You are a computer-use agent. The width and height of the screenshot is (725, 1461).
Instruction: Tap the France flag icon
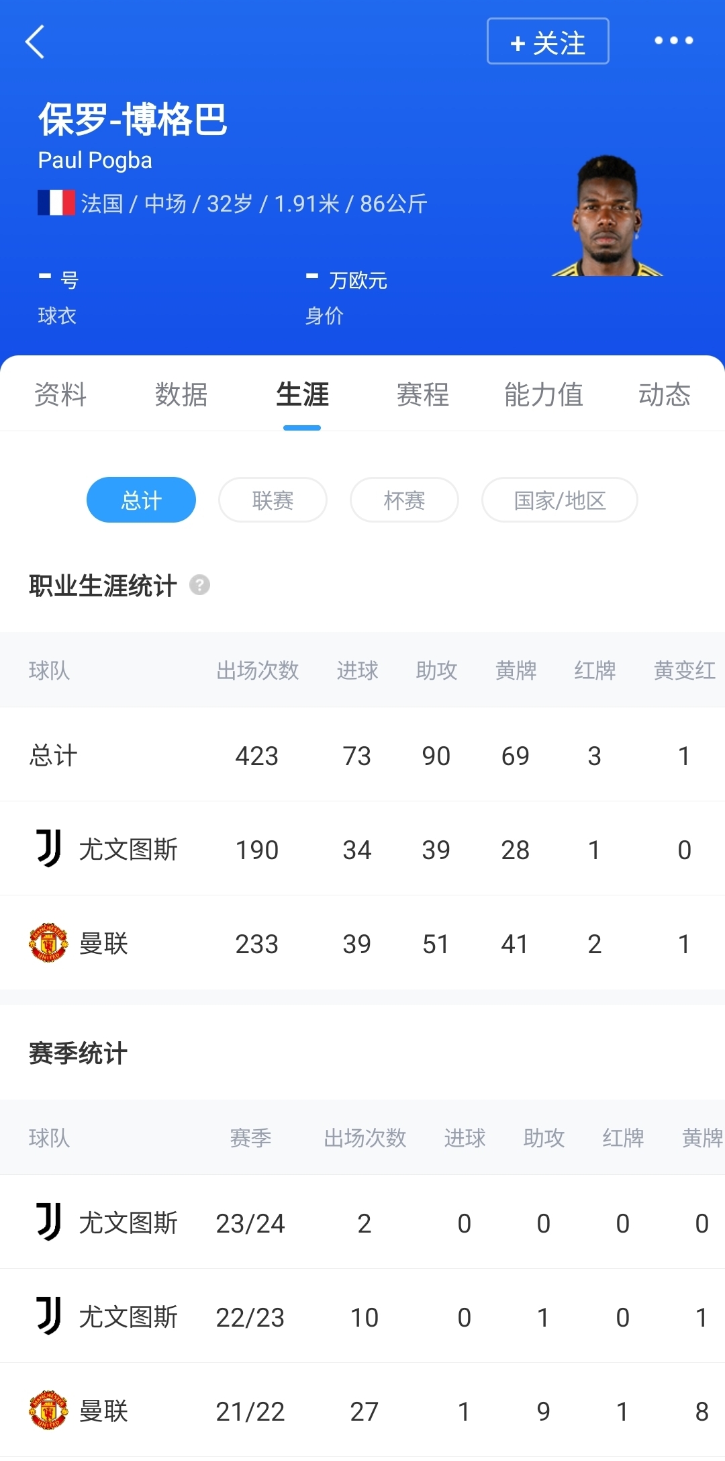[56, 203]
